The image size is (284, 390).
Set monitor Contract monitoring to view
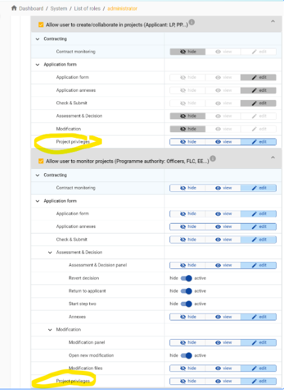[223, 188]
